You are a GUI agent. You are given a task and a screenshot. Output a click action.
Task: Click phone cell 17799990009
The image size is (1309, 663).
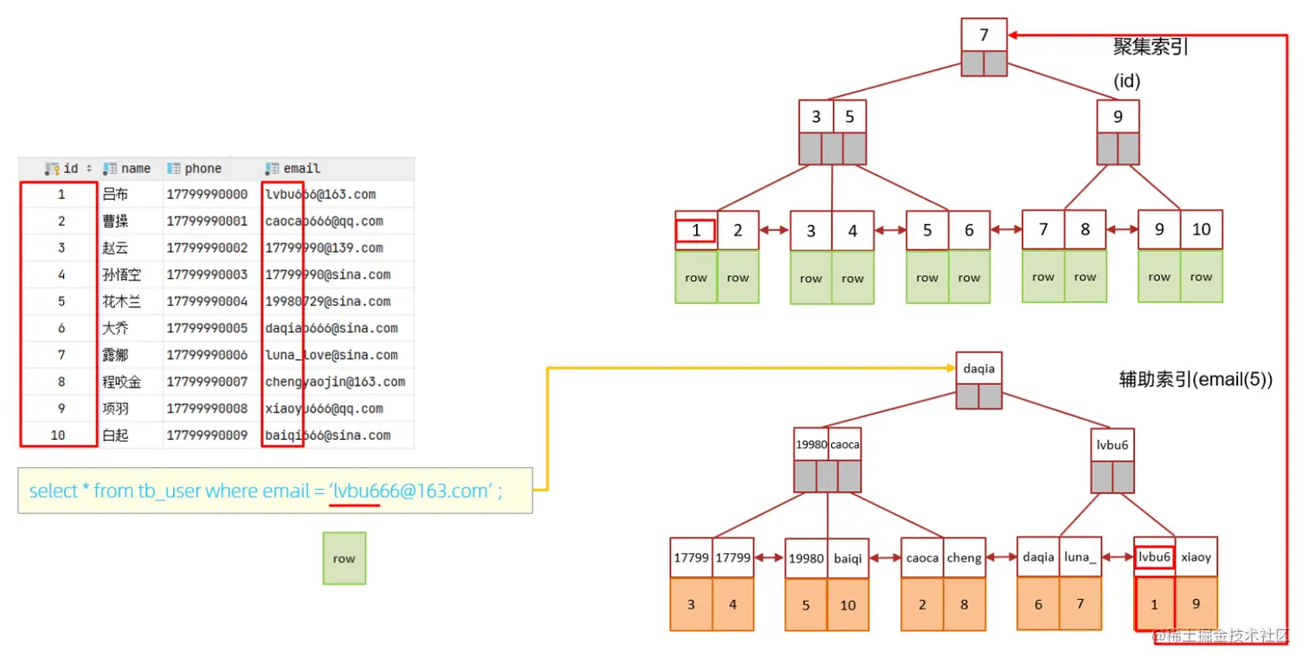pos(207,436)
